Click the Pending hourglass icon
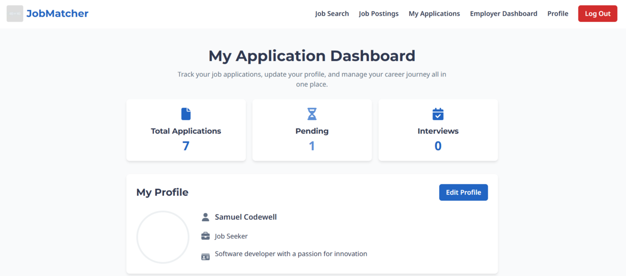This screenshot has height=276, width=626. (312, 114)
